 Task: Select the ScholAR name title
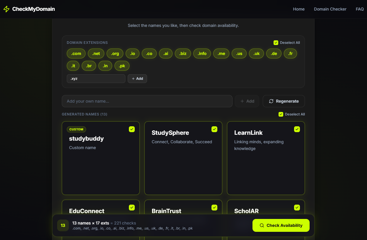click(246, 211)
